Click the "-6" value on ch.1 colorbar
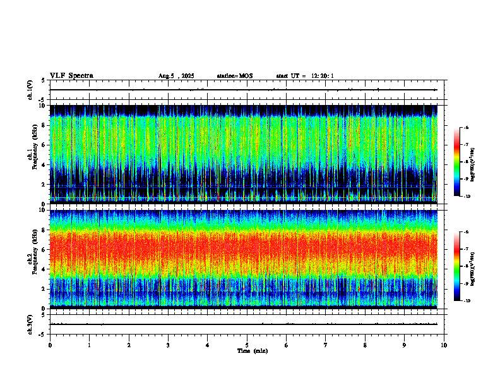Viewport: 500px width, 387px height. (466, 127)
